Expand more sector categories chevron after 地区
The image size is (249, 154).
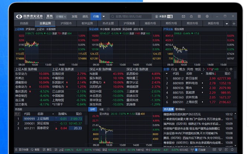204,69
